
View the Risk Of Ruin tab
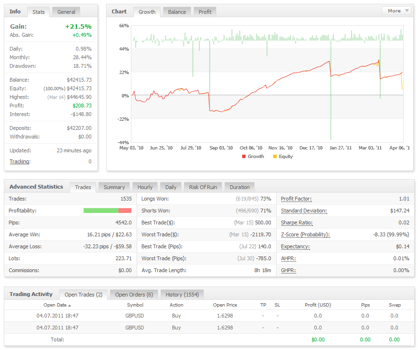(202, 187)
